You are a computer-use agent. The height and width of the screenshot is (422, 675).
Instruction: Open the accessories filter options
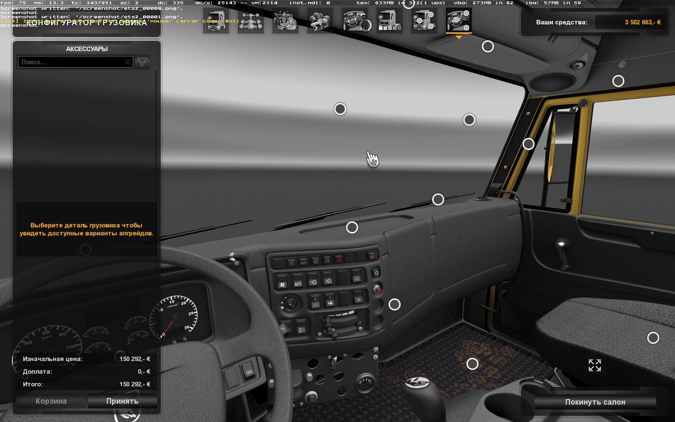click(142, 62)
